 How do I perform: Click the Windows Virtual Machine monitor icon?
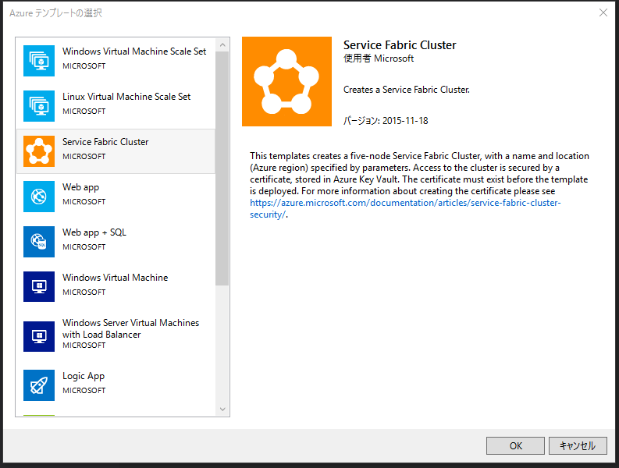coord(39,287)
